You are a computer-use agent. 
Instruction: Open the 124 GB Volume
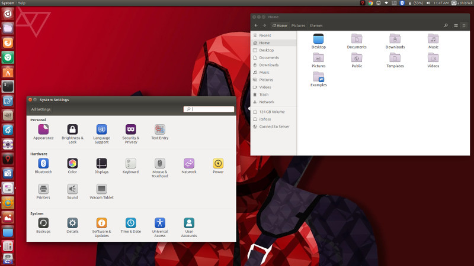pos(274,112)
